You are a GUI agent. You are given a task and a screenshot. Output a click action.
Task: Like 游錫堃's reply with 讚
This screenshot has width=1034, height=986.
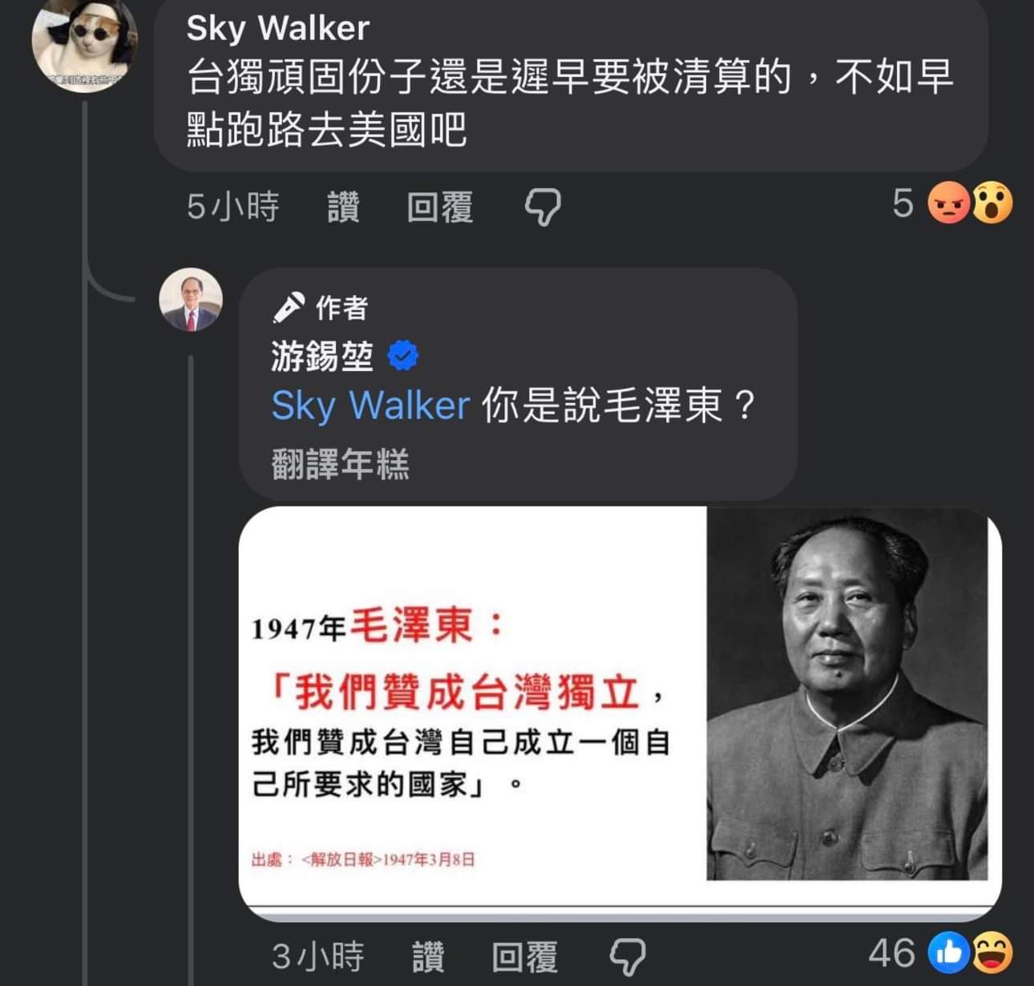tap(428, 956)
